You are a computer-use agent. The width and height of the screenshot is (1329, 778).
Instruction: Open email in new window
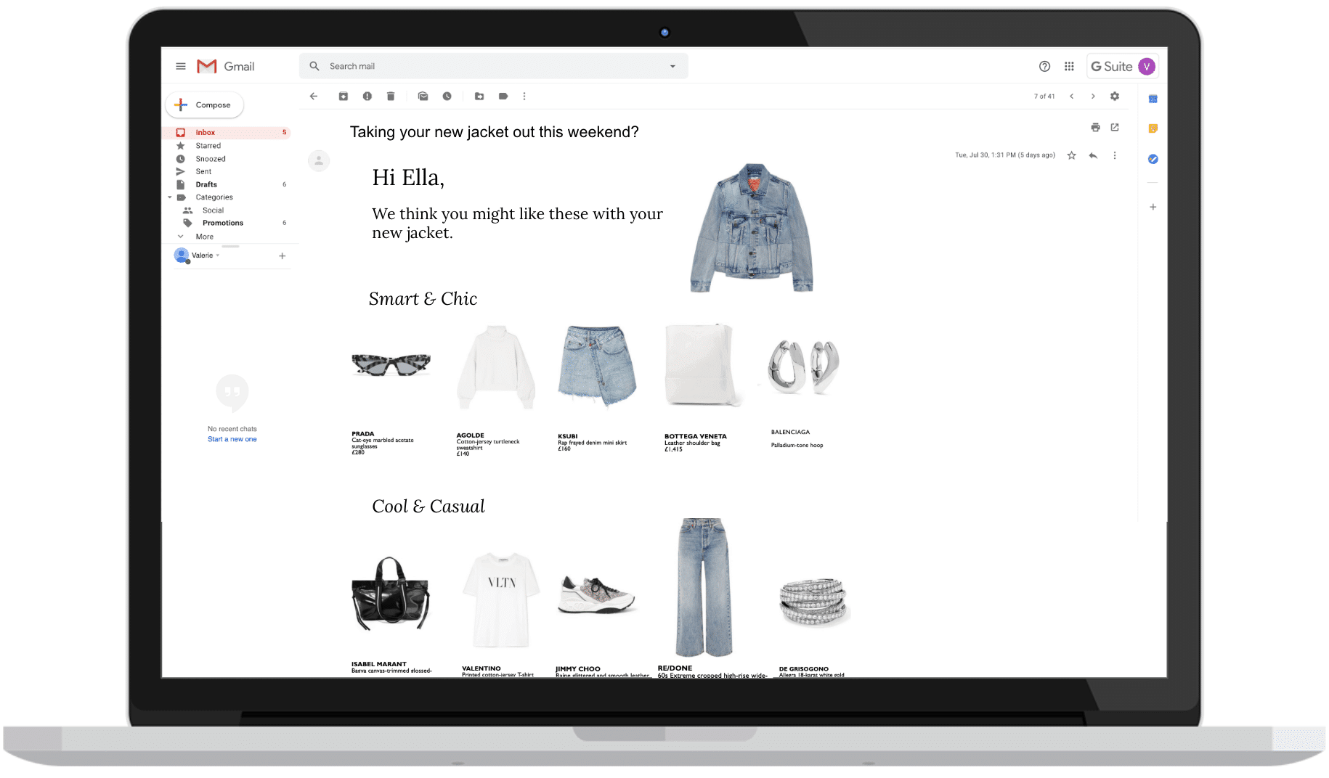pos(1115,127)
